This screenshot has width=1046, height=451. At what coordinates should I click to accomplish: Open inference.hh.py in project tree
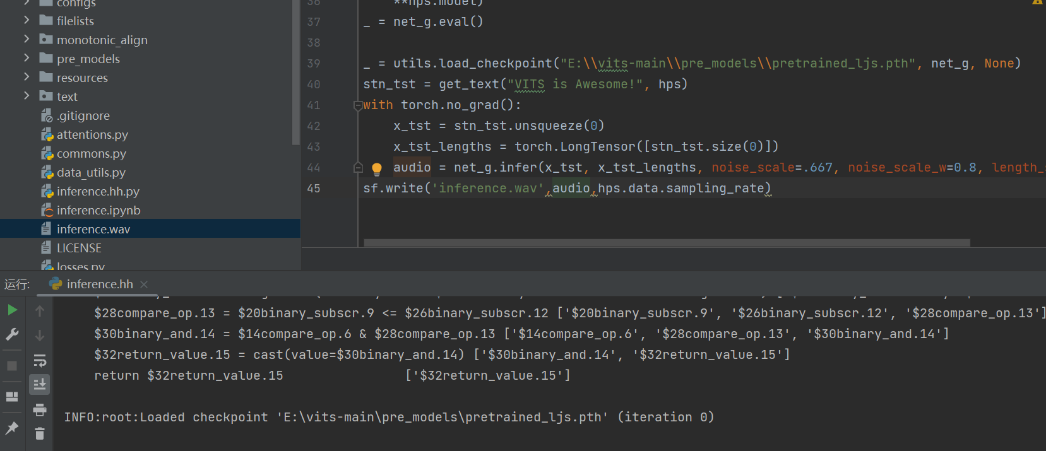[x=97, y=191]
